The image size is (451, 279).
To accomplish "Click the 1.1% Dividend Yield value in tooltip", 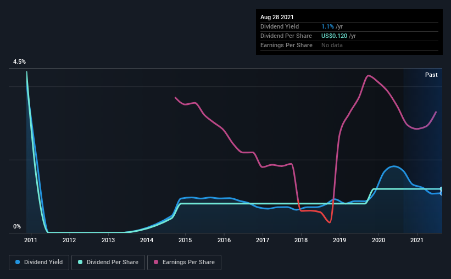I will coord(327,26).
